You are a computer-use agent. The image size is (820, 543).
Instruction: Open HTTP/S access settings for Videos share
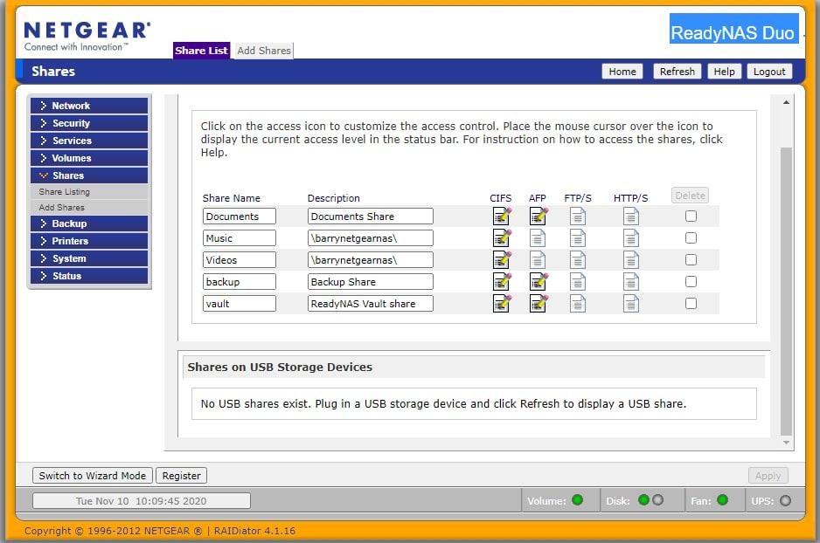pos(630,260)
